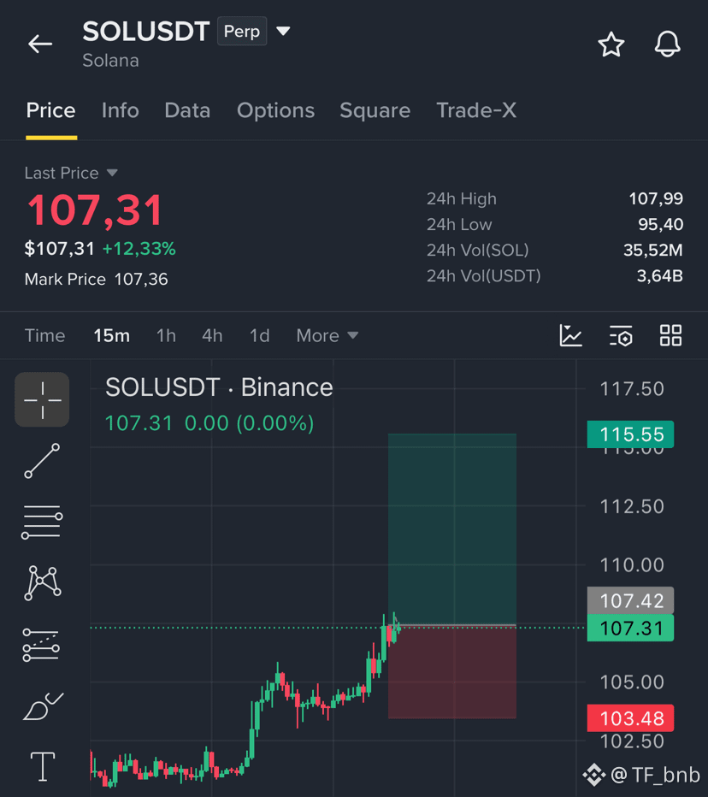Viewport: 708px width, 797px height.
Task: Click the 24h Vol(SOL) value 35,52M
Action: tap(653, 250)
